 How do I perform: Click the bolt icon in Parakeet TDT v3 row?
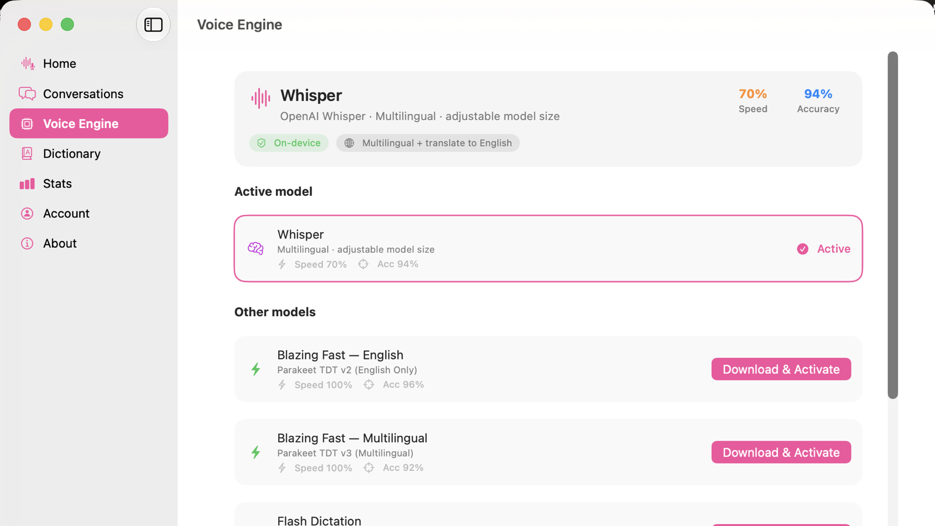[282, 468]
